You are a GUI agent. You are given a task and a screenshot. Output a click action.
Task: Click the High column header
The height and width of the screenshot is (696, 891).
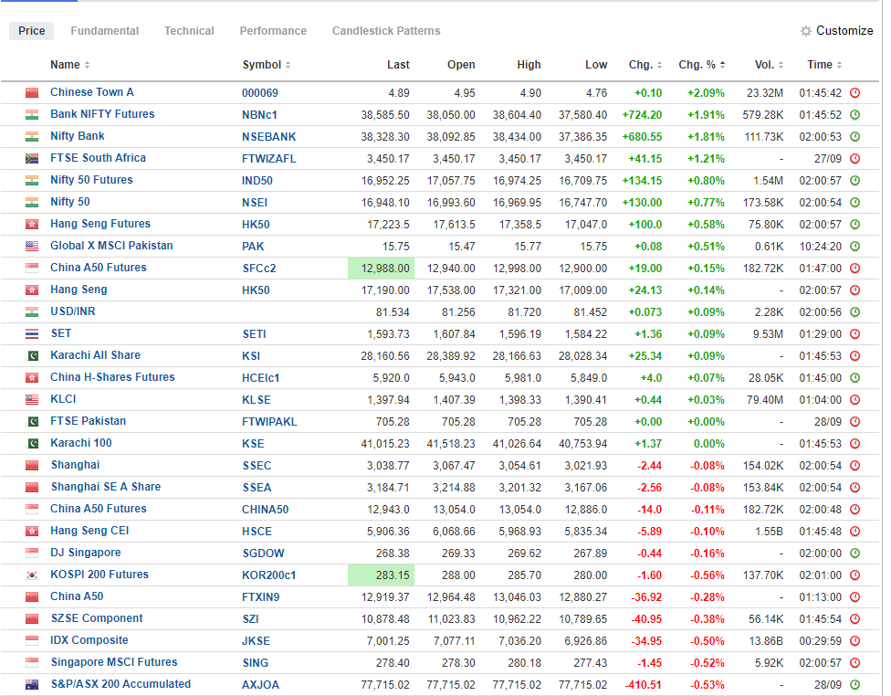[529, 65]
